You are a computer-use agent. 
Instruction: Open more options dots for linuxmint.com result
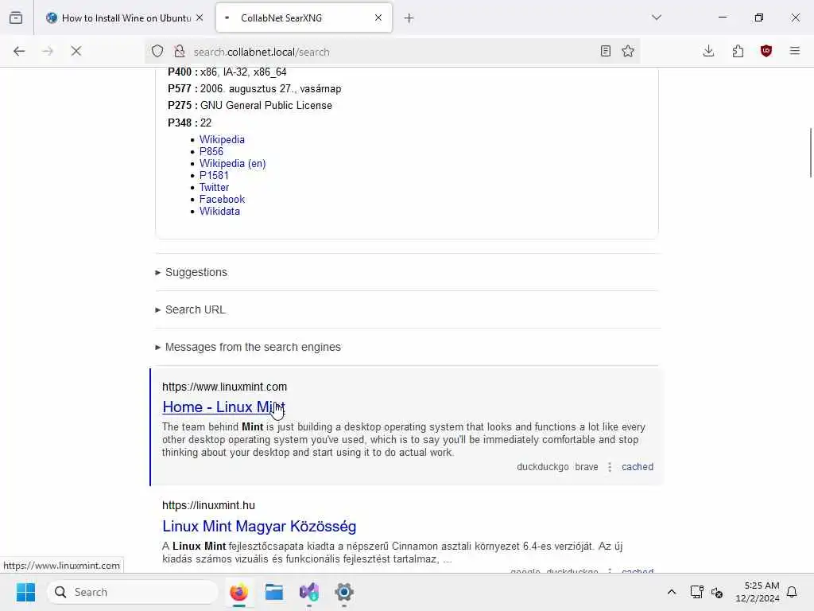coord(610,466)
